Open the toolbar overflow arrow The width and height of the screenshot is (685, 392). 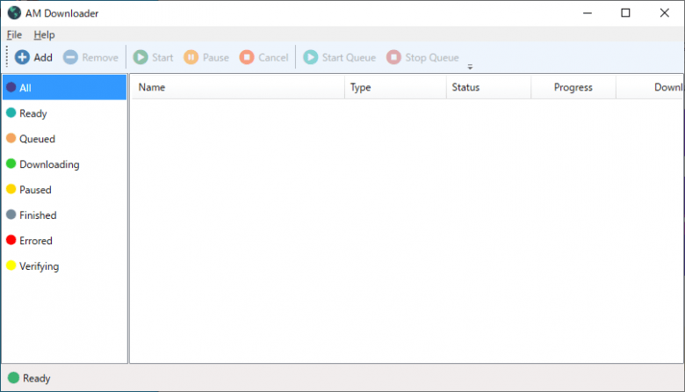pos(470,67)
